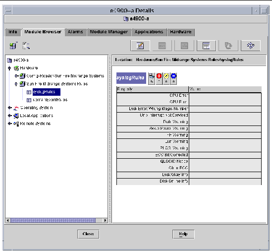Select the Operating System tree label
The image size is (272, 251).
pos(37,108)
